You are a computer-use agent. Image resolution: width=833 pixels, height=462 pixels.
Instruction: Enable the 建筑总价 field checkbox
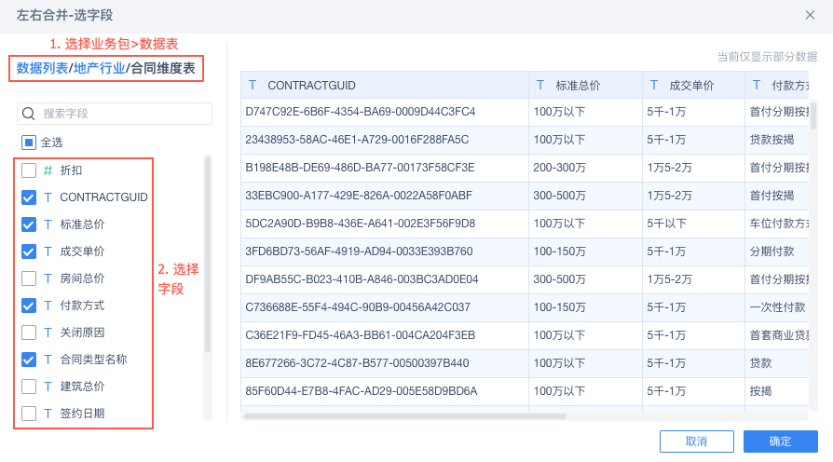29,386
